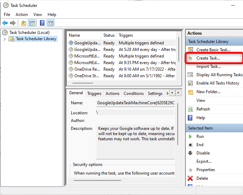Open the File menu

[x=7, y=15]
